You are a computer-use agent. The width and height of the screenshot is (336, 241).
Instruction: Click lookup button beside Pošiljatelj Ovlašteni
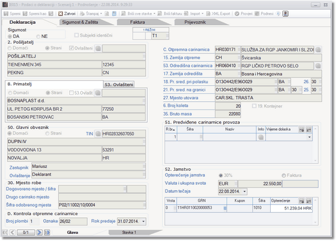coord(98,48)
